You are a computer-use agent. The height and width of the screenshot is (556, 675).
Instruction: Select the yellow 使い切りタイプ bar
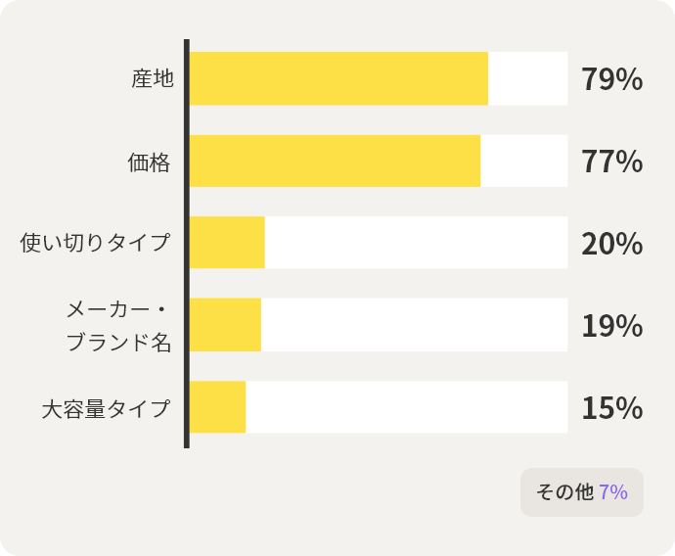[x=227, y=243]
